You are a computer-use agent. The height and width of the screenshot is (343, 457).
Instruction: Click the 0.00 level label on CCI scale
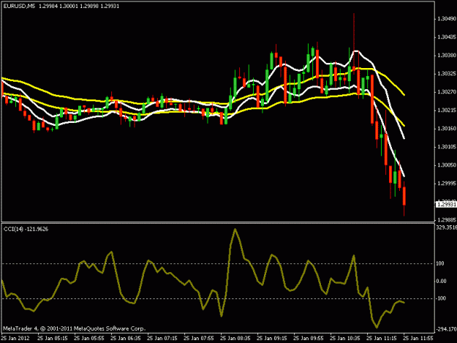[441, 282]
